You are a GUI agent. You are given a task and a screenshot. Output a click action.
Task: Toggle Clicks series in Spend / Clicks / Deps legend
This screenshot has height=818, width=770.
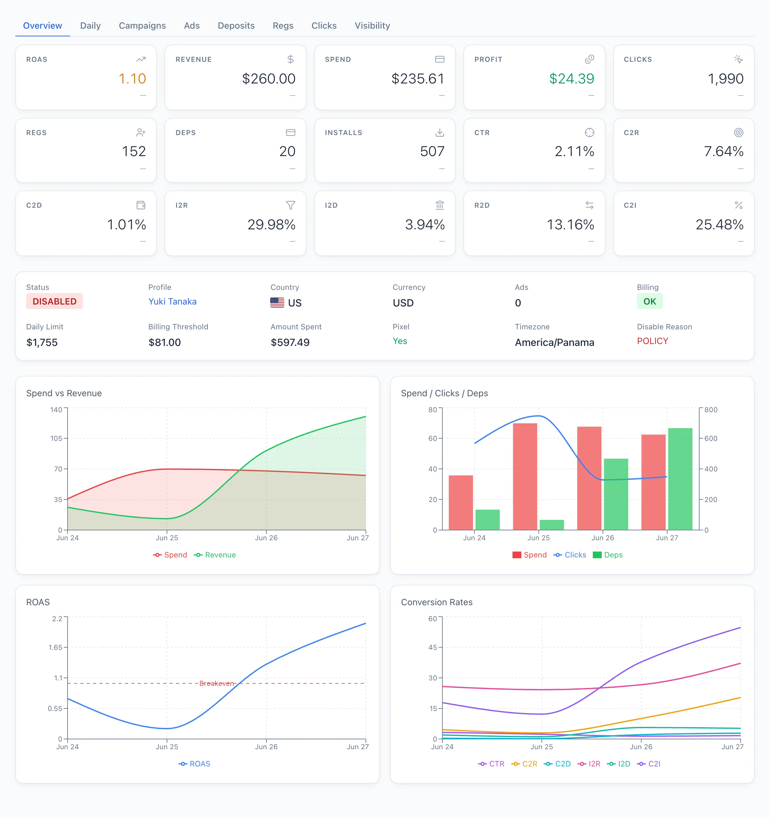click(x=570, y=555)
